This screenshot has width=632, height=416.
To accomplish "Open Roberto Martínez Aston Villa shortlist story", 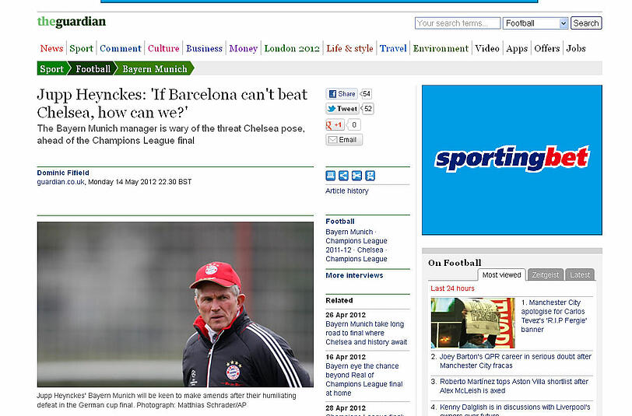I will click(514, 386).
